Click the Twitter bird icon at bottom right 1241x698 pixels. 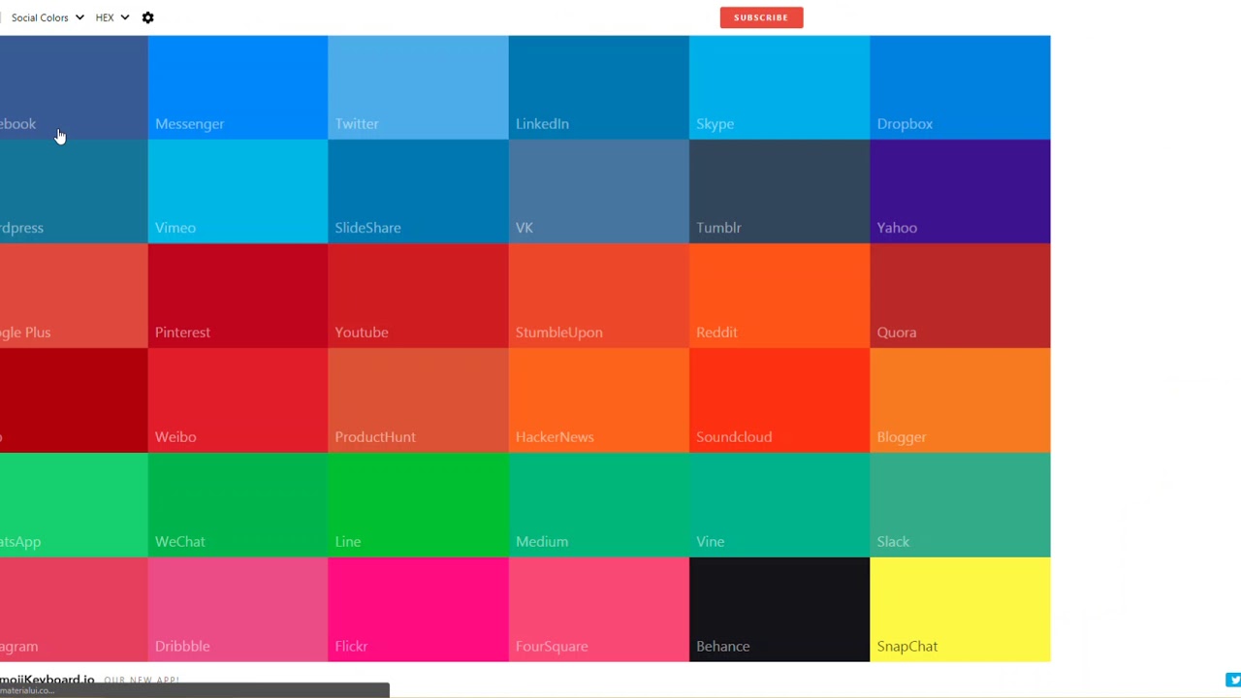1233,680
